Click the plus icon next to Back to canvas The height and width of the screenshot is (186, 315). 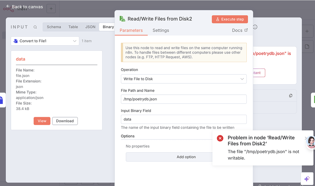click(51, 9)
